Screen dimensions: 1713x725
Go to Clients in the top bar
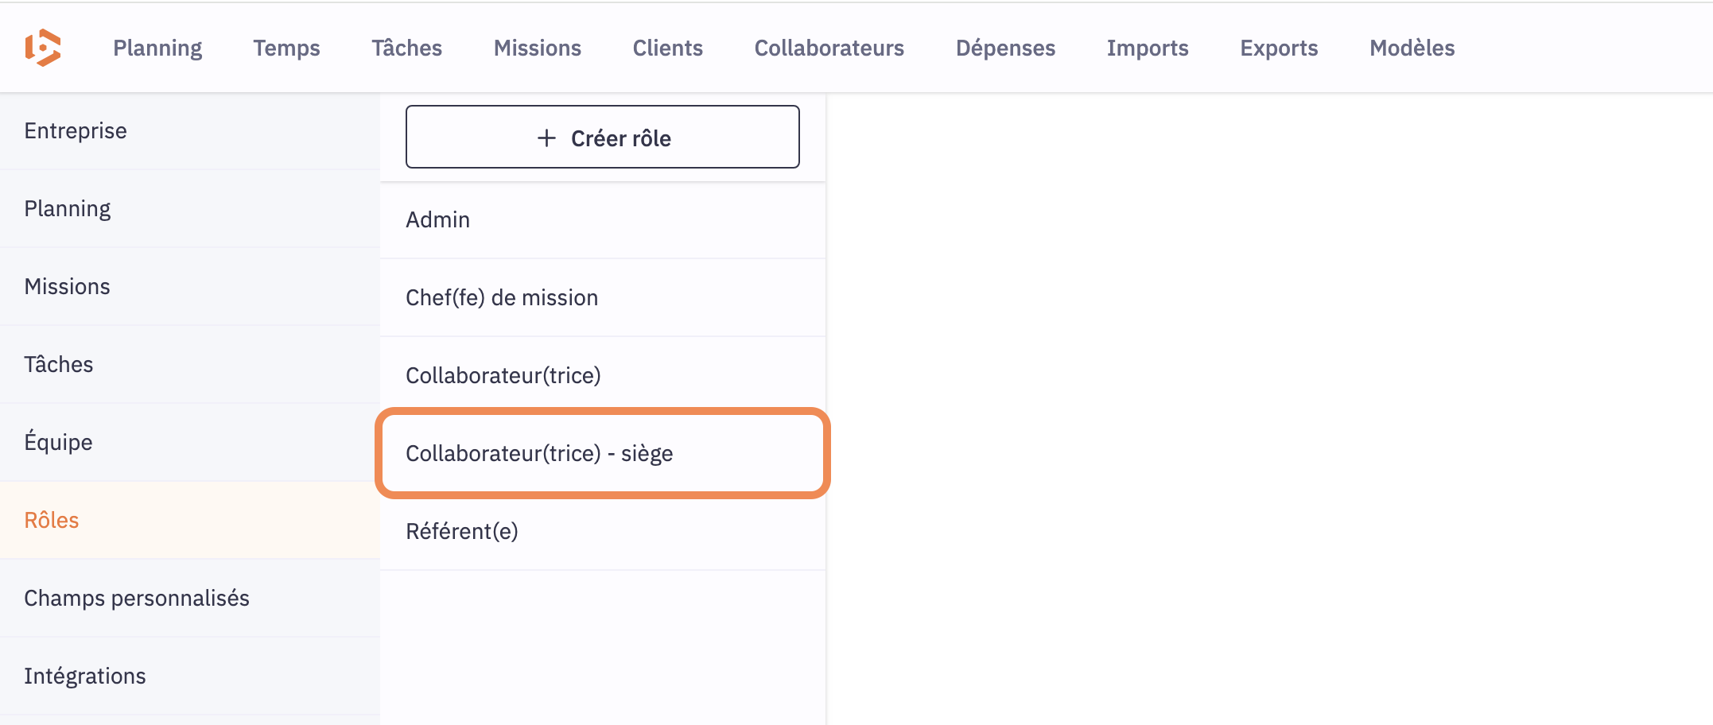tap(667, 48)
